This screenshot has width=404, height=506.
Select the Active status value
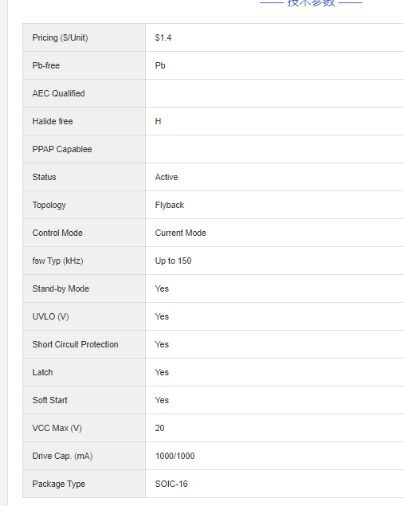coord(167,177)
